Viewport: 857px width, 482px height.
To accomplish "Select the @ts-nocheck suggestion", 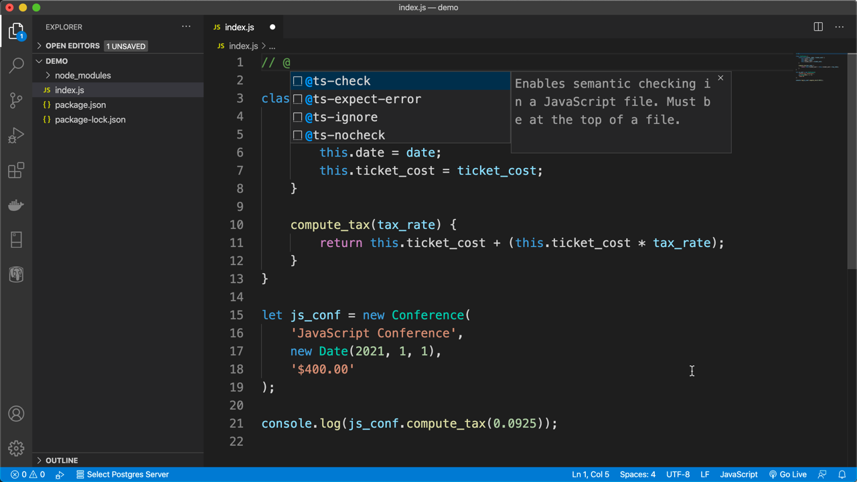I will [x=400, y=135].
